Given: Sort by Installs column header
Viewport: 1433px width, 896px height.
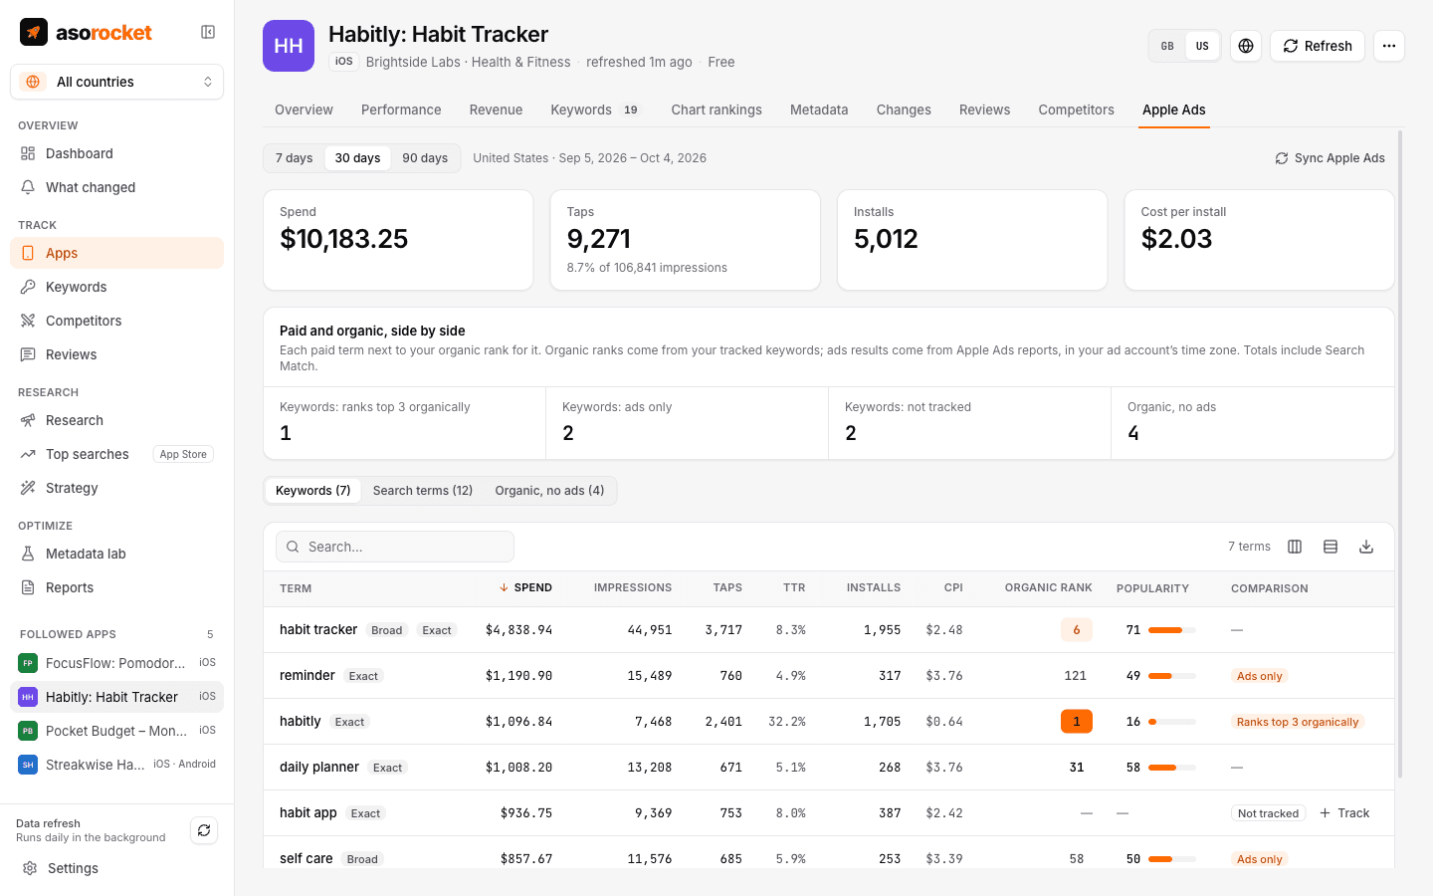Looking at the screenshot, I should click(874, 588).
